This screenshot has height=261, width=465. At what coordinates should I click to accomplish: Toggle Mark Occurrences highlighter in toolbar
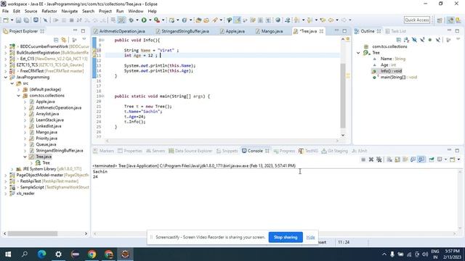point(238,20)
